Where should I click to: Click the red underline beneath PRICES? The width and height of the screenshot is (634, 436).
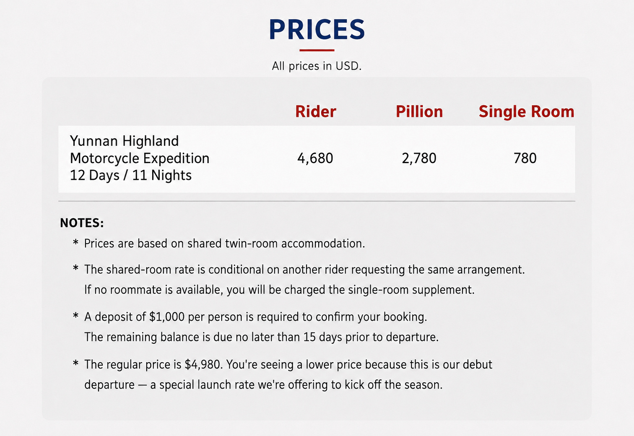[317, 50]
